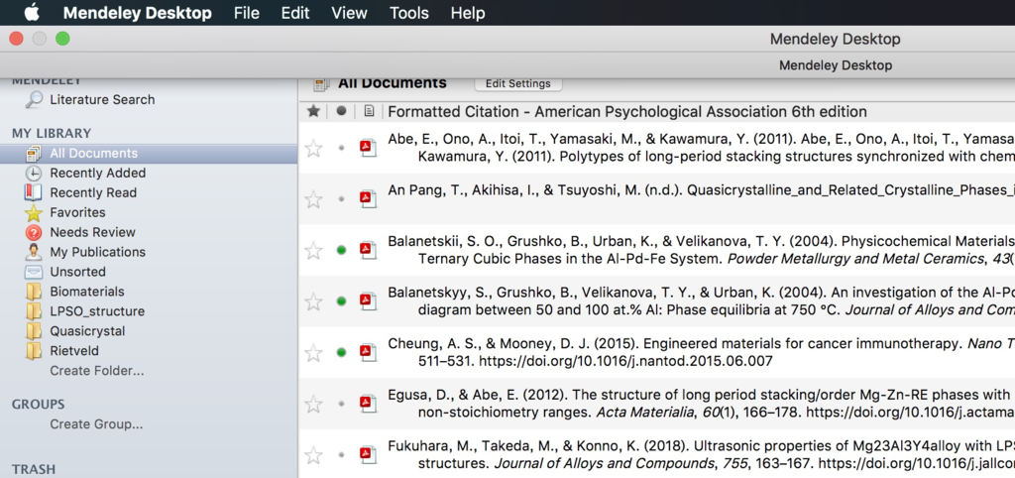Toggle read status of Egusa & Abe citation
The width and height of the screenshot is (1015, 478).
tap(341, 404)
